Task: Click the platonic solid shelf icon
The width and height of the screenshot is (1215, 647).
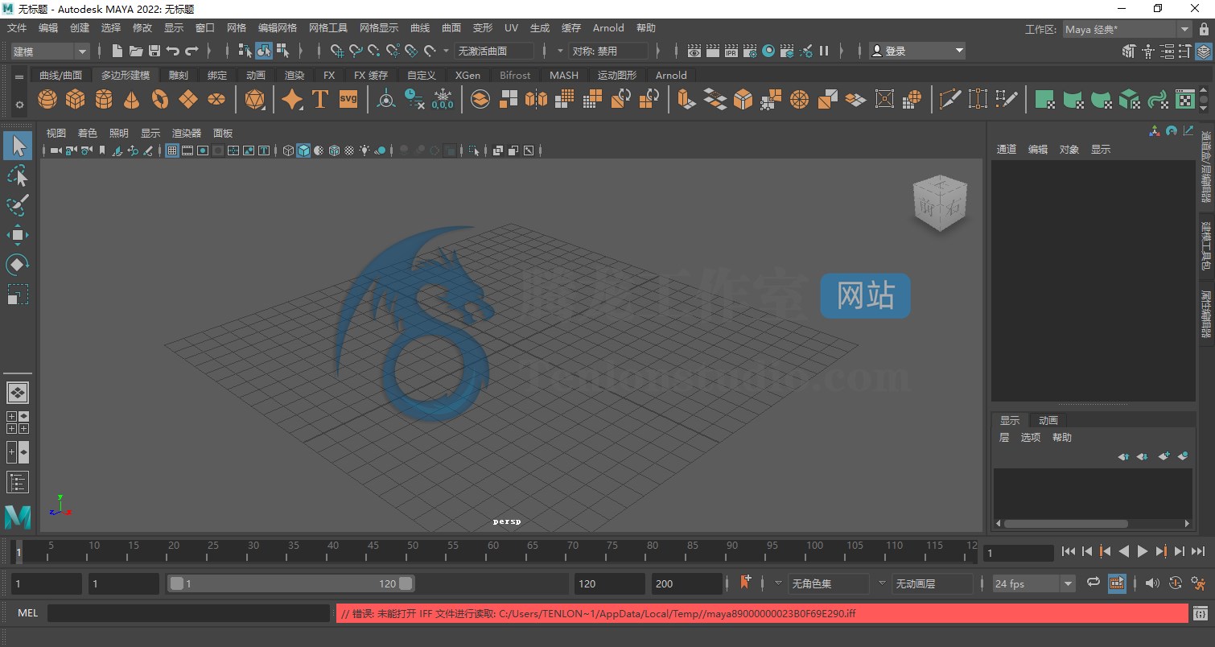Action: (x=254, y=99)
